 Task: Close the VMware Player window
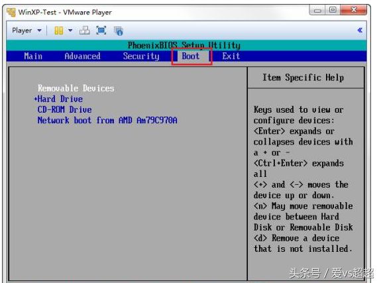tap(354, 10)
